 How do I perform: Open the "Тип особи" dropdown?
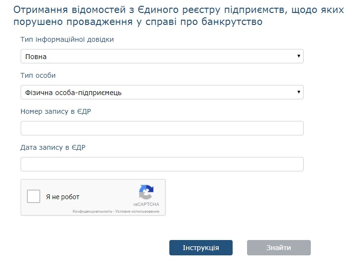click(158, 92)
